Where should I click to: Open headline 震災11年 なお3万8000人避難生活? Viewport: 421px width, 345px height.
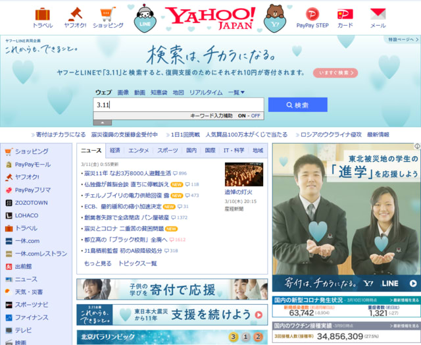click(128, 173)
